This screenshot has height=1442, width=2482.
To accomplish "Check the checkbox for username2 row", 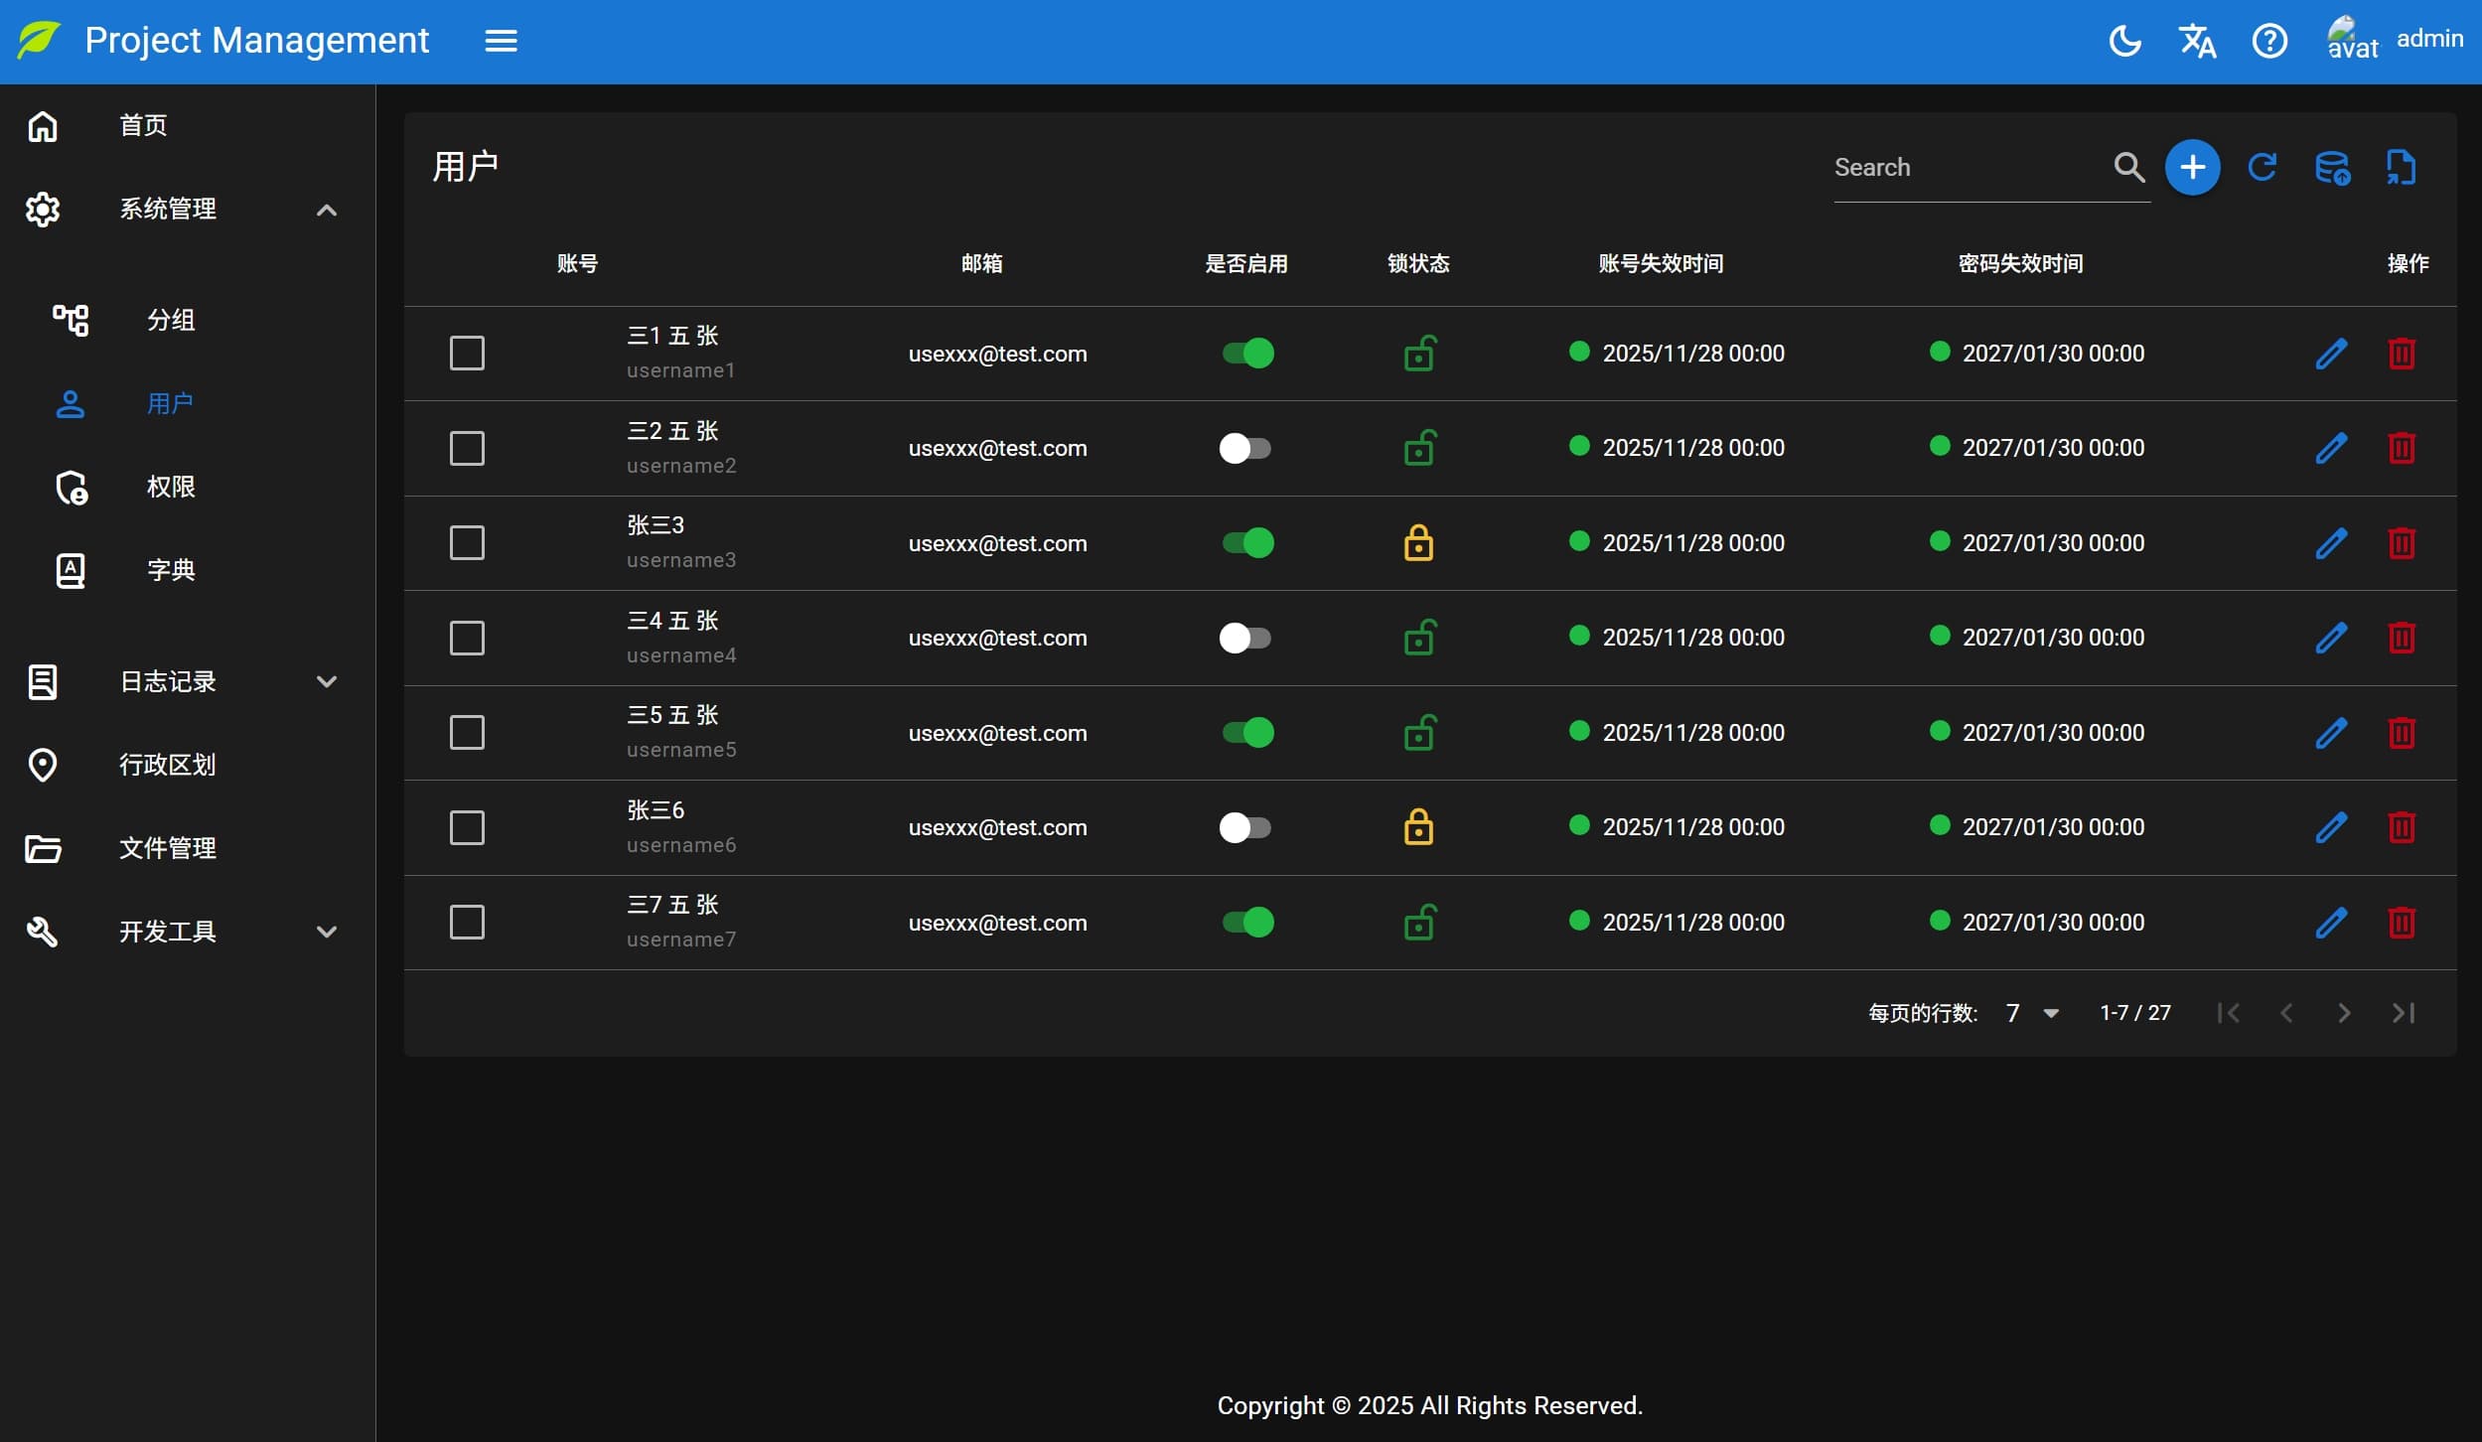I will click(467, 448).
